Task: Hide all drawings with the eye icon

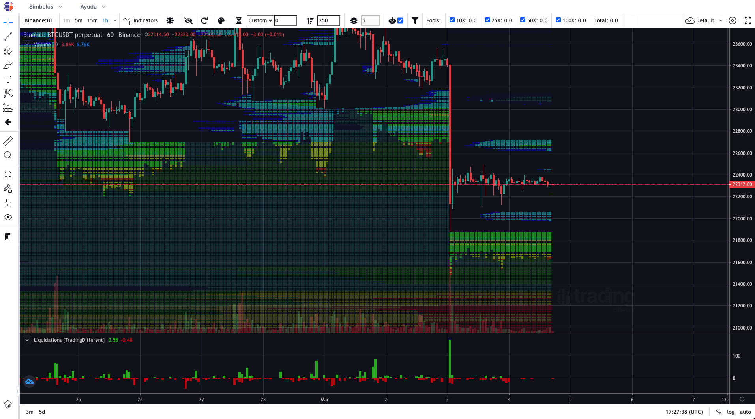Action: click(x=8, y=217)
